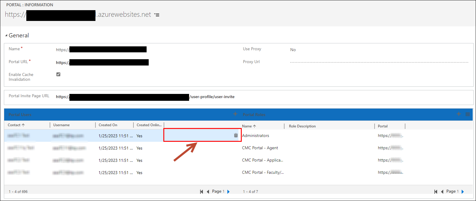Delete the selected portal user row
Image resolution: width=476 pixels, height=201 pixels.
pos(236,135)
